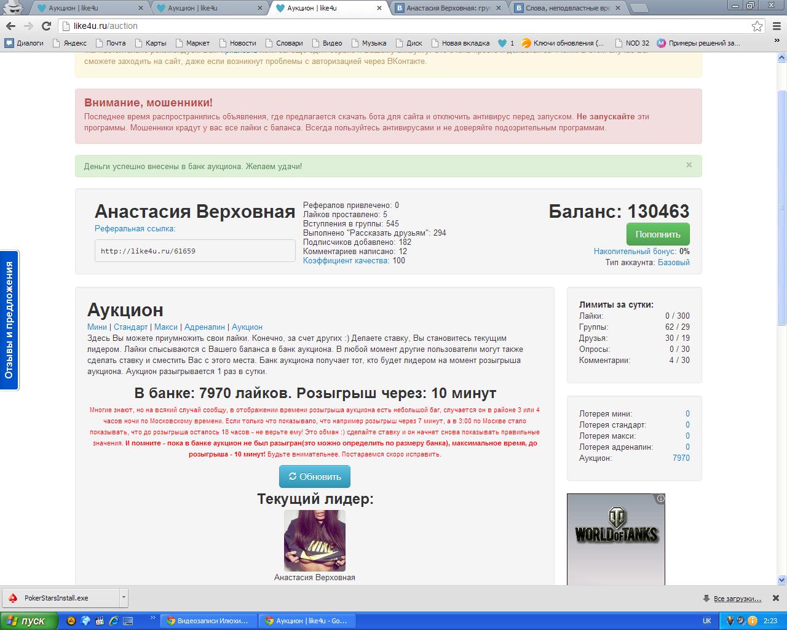Open the Диалоги bookmark
This screenshot has width=787, height=630.
coord(24,43)
